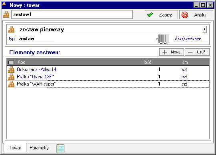Screen dimensions: 216x155
Task: Open the Kod paskowy link
Action: pos(188,39)
